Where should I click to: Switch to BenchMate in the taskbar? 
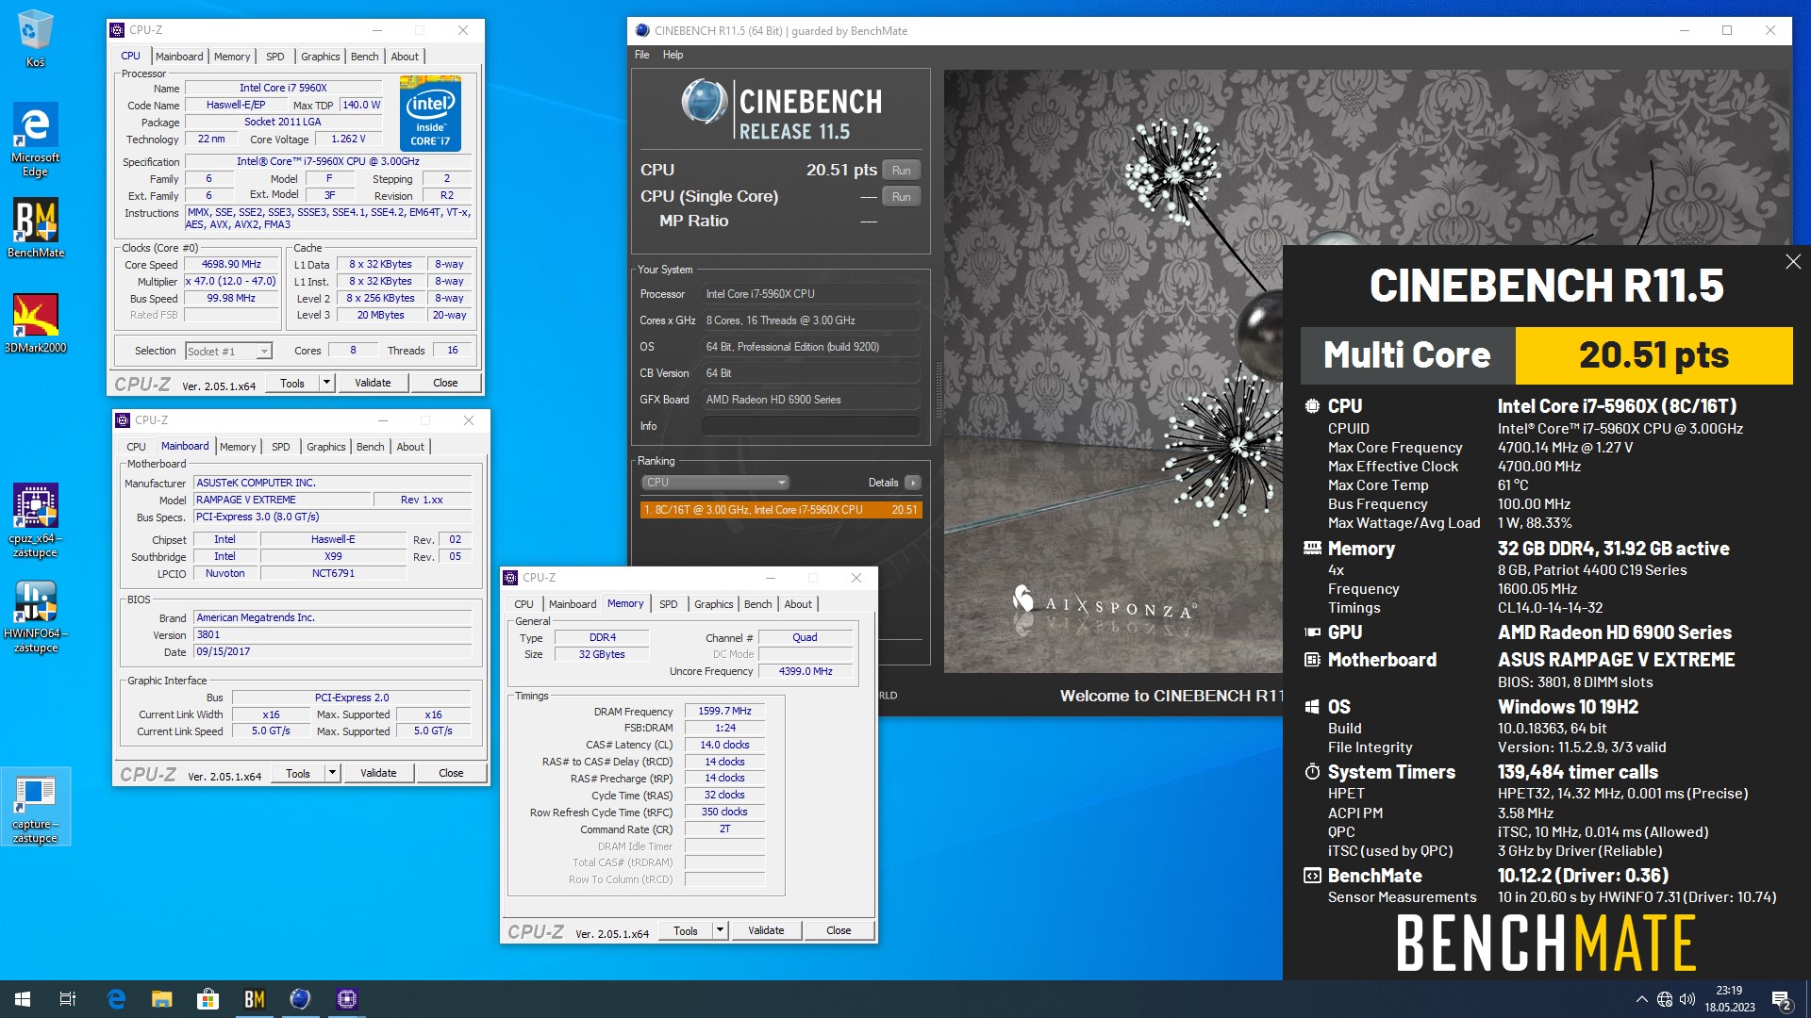(254, 999)
